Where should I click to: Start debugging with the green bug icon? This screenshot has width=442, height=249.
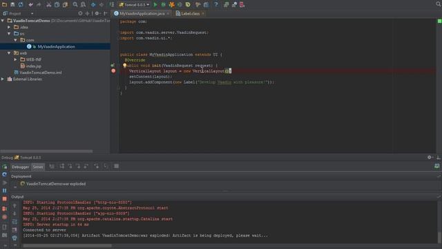[164, 5]
